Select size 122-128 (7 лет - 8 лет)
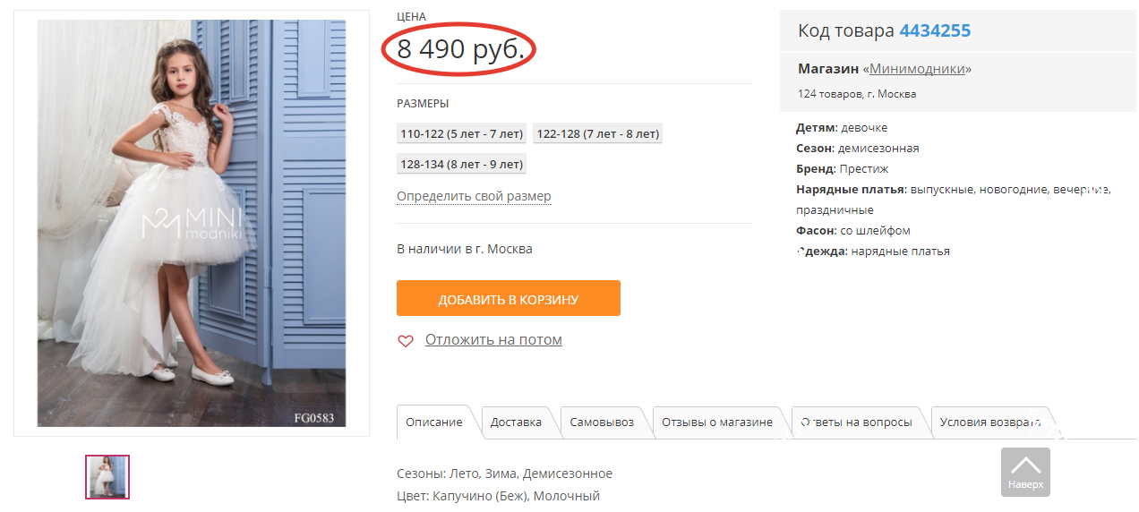Image resolution: width=1139 pixels, height=512 pixels. [x=597, y=134]
